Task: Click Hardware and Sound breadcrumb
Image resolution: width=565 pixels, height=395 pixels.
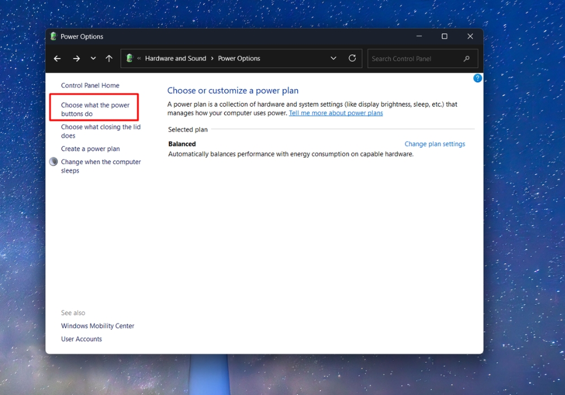Action: tap(176, 58)
